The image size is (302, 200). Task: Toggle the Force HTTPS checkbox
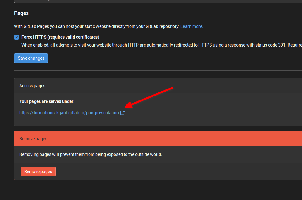click(17, 37)
